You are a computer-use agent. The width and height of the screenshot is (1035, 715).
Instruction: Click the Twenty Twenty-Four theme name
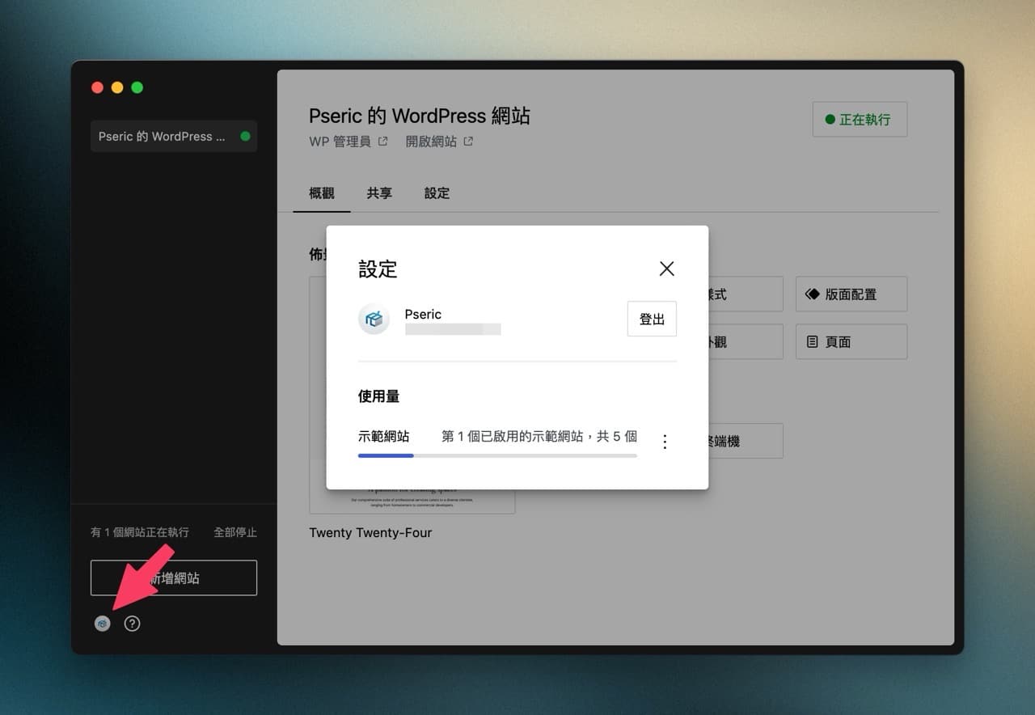[x=370, y=532]
